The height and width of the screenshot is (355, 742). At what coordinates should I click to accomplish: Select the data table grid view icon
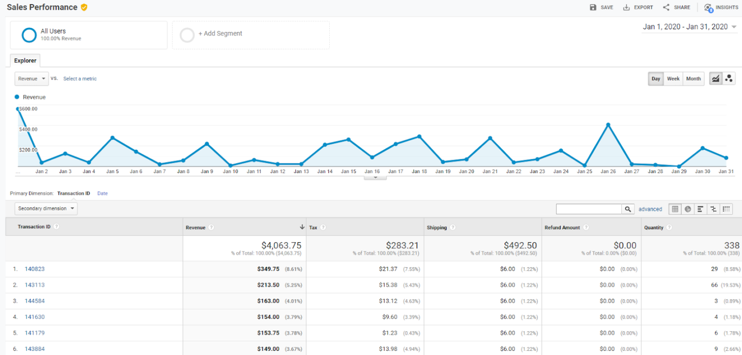(675, 209)
